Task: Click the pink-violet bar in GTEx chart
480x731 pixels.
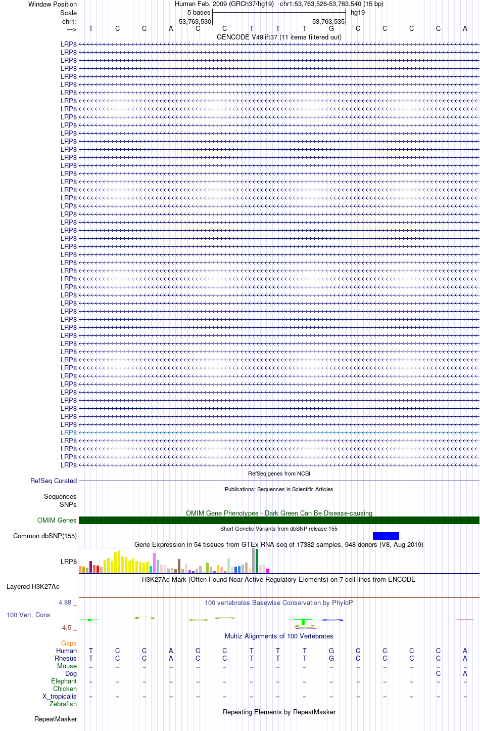Action: tap(155, 563)
